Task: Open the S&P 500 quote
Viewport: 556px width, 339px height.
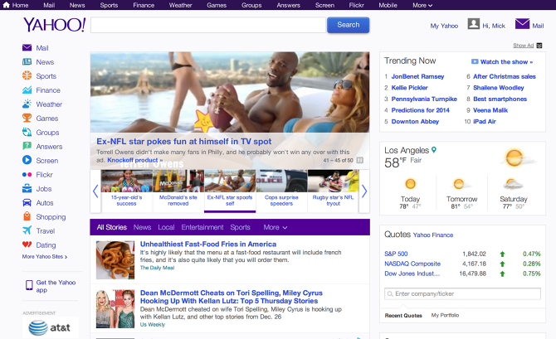Action: point(396,254)
